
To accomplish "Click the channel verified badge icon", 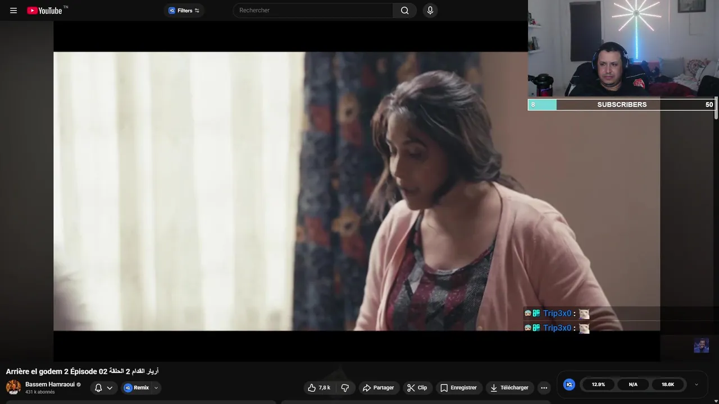I will (x=79, y=384).
